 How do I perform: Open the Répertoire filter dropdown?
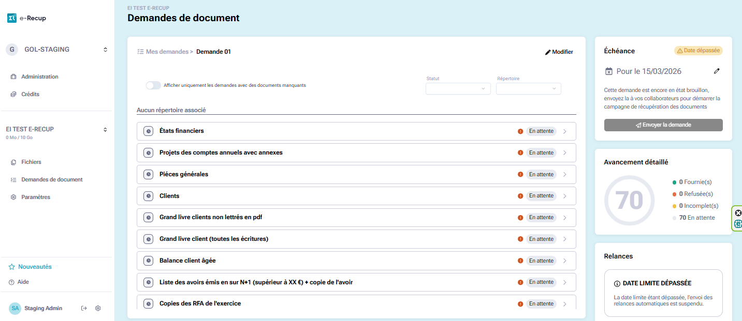coord(528,89)
